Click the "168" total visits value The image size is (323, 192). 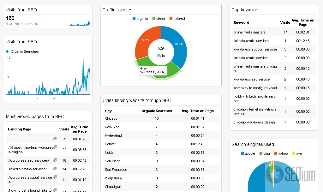(x=10, y=18)
